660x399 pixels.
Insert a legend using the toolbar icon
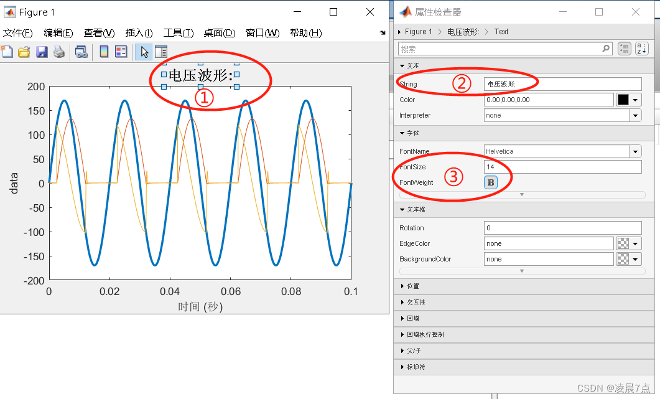(121, 52)
